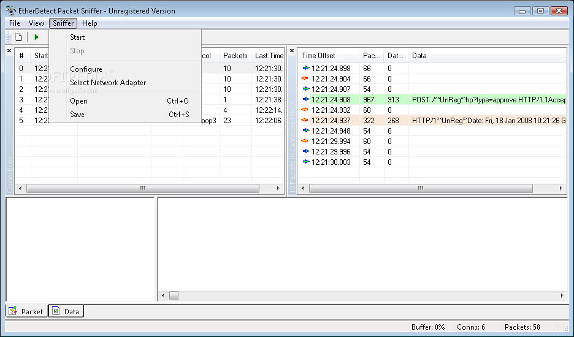Click the arrow icon for 12:21:29.996 packet
Screen dimensions: 574x337
305,151
